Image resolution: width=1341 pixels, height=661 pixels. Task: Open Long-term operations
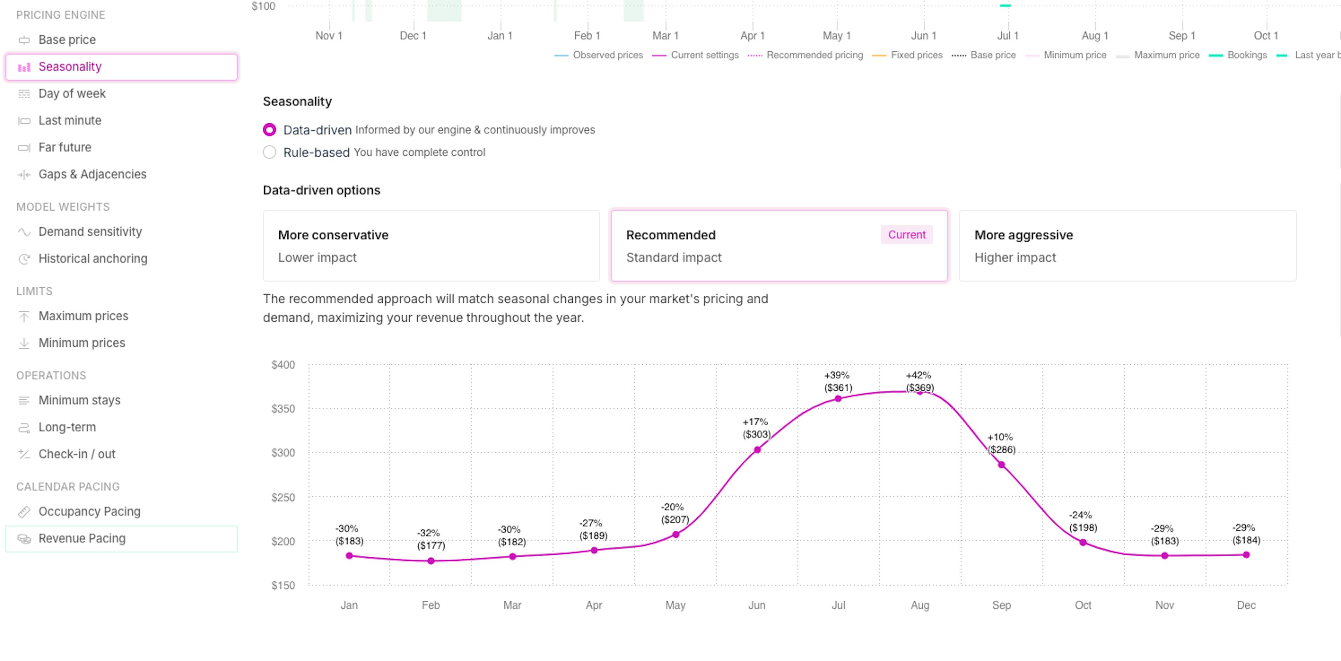coord(121,427)
